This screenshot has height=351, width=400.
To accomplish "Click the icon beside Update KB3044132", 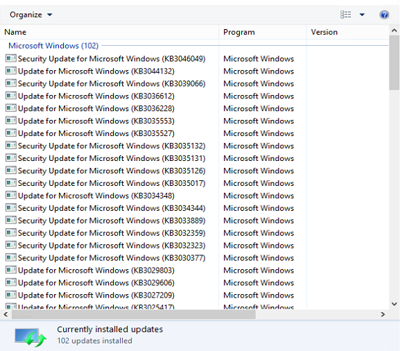I will click(x=11, y=71).
